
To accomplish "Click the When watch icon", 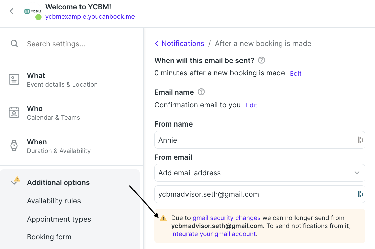I will point(14,146).
